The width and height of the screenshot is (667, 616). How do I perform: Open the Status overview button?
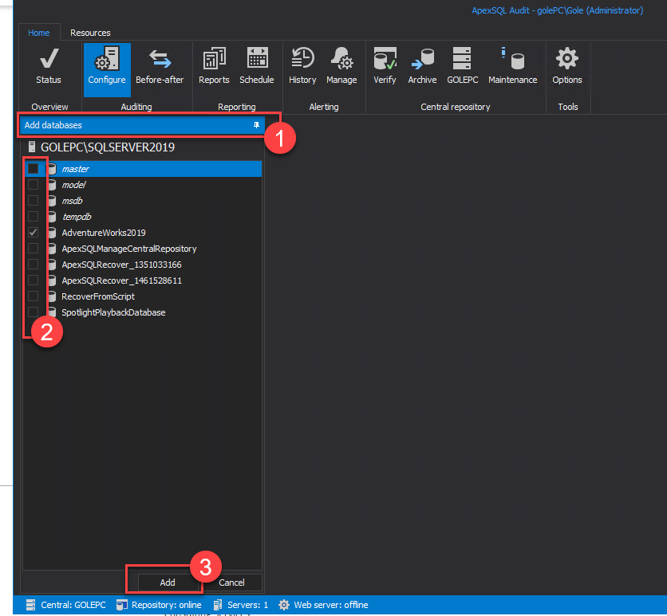point(49,67)
